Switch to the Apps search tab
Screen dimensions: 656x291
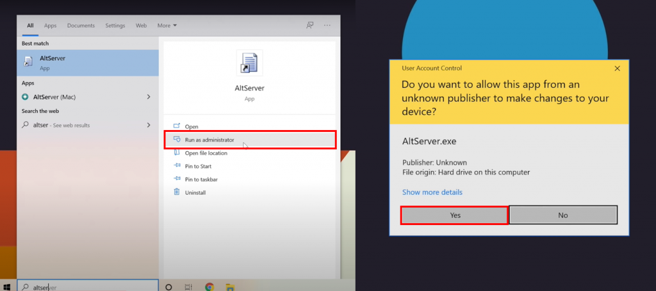[50, 26]
